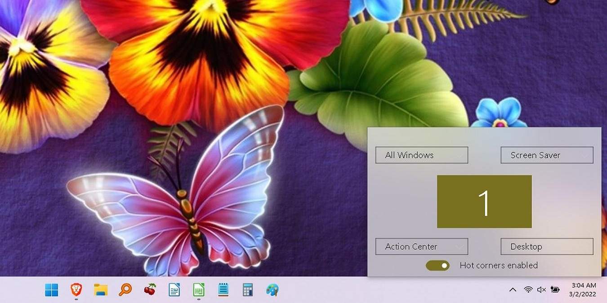The height and width of the screenshot is (303, 607).
Task: Expand the Action Center dropdown
Action: 421,246
